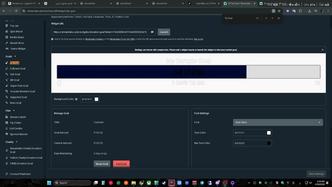
Task: Open the Font dropdown
Action: [x=278, y=122]
